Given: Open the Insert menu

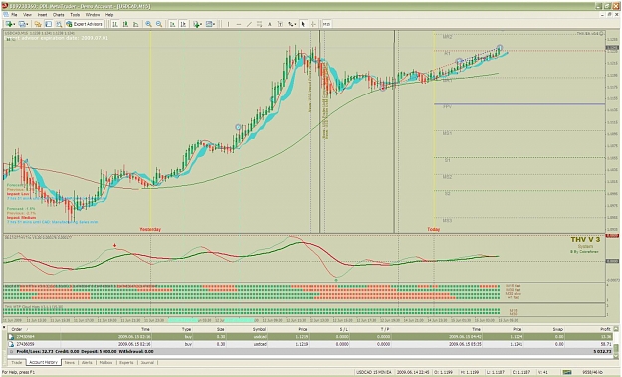Looking at the screenshot, I should click(x=42, y=15).
